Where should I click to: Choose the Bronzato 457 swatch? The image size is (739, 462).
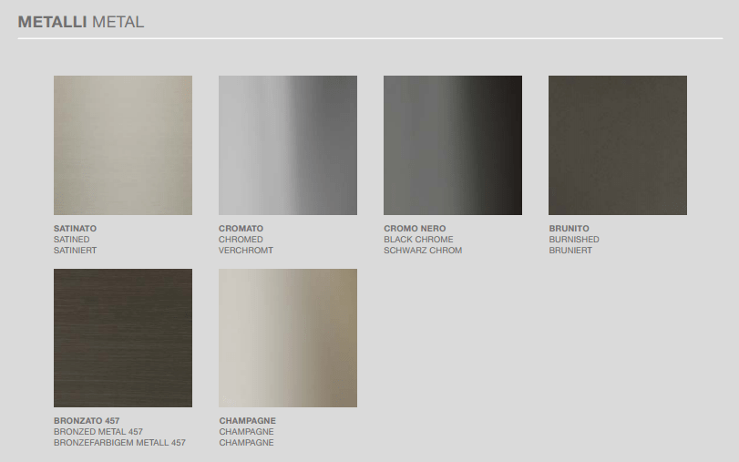click(123, 338)
